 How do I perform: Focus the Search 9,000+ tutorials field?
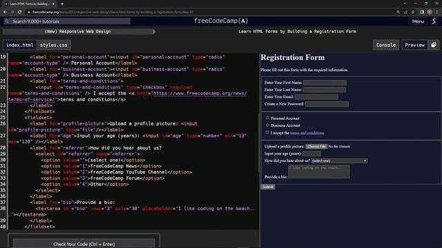pyautogui.click(x=67, y=21)
